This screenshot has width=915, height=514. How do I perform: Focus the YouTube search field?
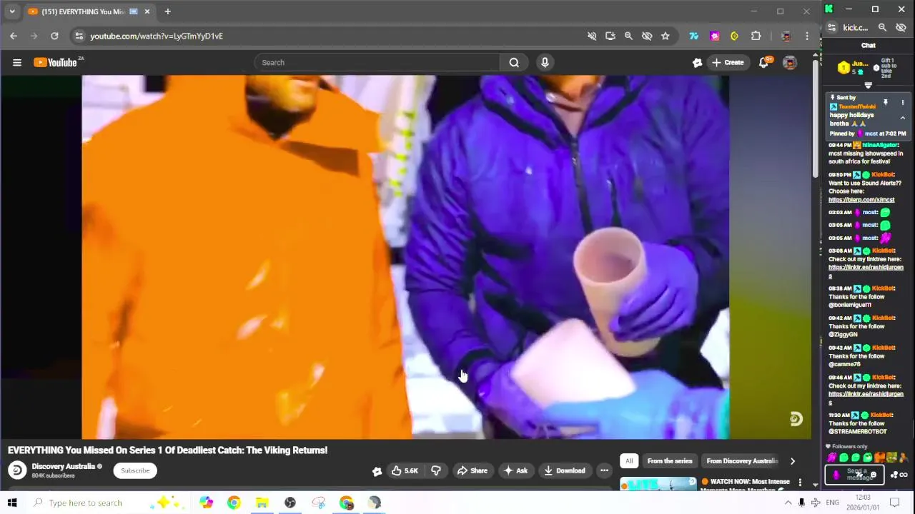[377, 63]
